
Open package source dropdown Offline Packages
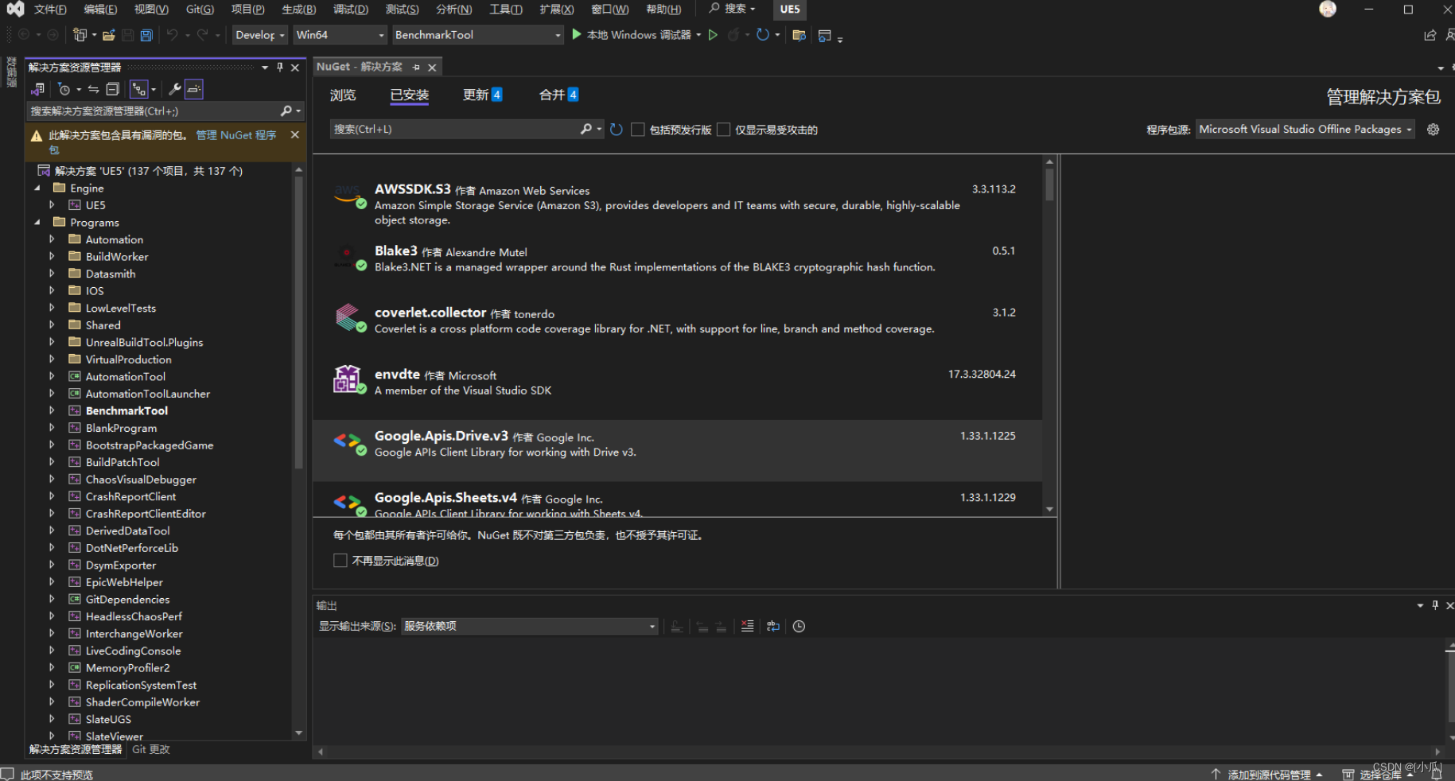coord(1305,129)
